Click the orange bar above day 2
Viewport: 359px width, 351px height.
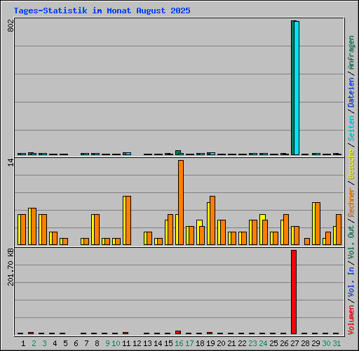[34, 227]
